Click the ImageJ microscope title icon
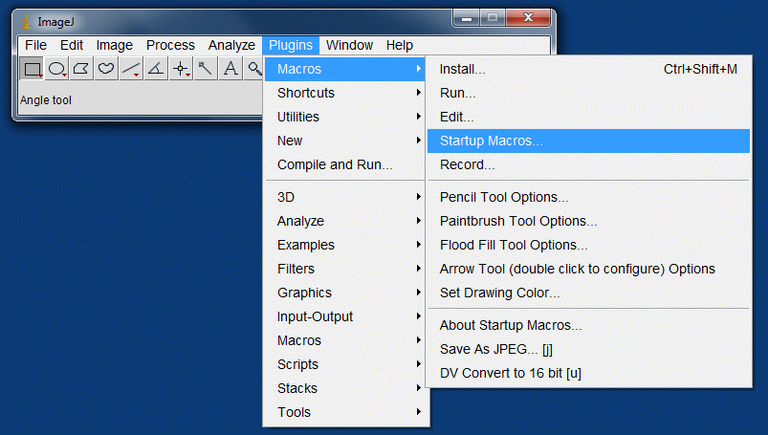 [26, 22]
